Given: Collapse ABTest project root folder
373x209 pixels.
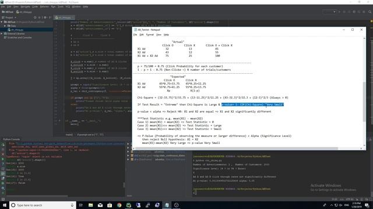Looking at the screenshot, I should (x=2, y=22).
